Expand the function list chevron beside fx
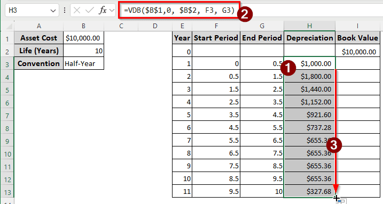 point(112,11)
